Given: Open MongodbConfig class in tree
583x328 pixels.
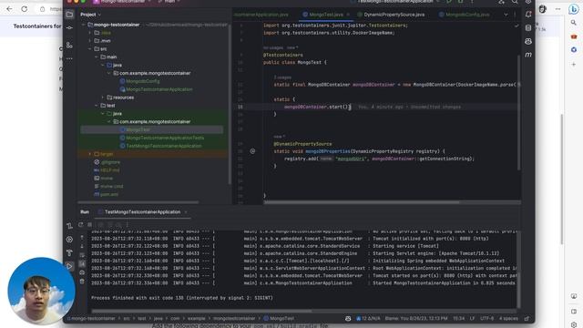Looking at the screenshot, I should coord(139,81).
